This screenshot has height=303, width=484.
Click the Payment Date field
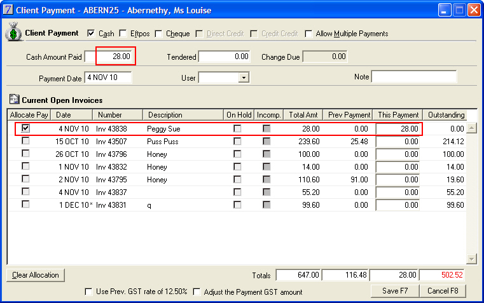click(x=107, y=77)
